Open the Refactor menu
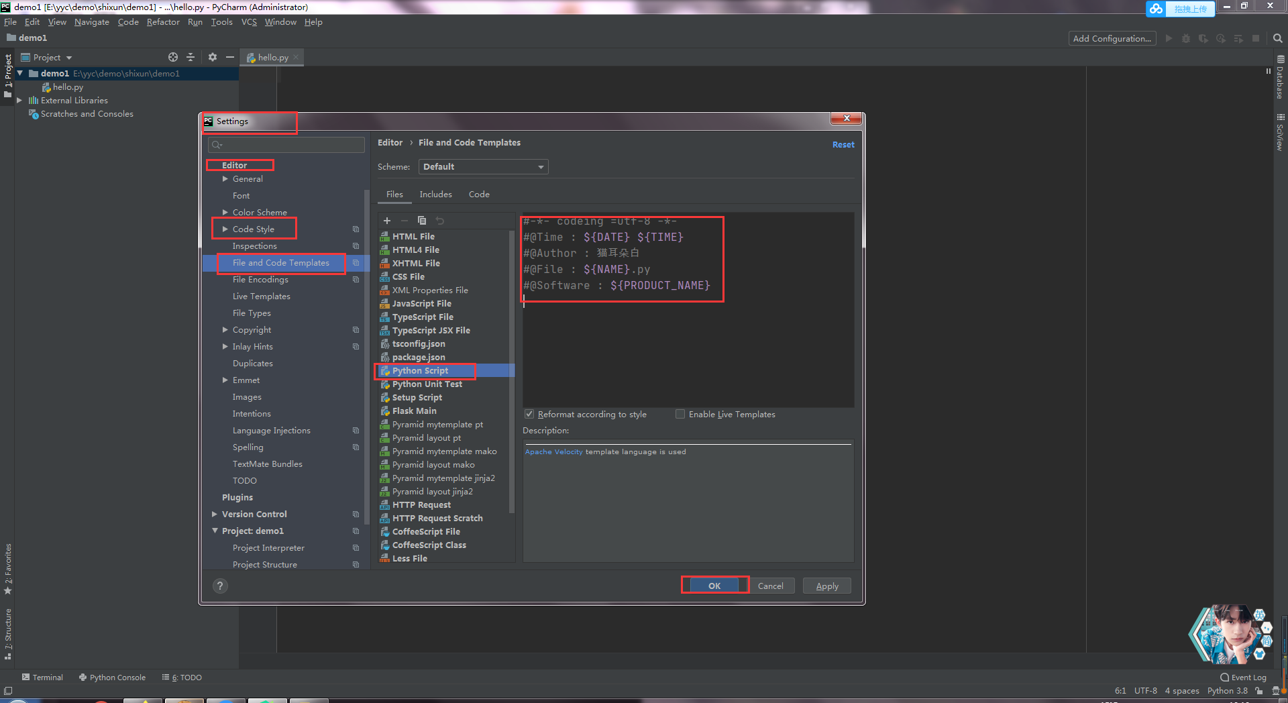The image size is (1288, 703). coord(163,22)
